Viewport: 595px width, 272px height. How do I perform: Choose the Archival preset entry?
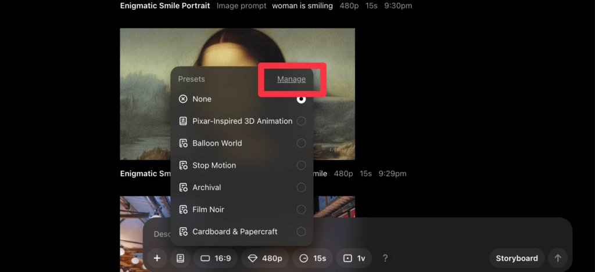pyautogui.click(x=207, y=187)
